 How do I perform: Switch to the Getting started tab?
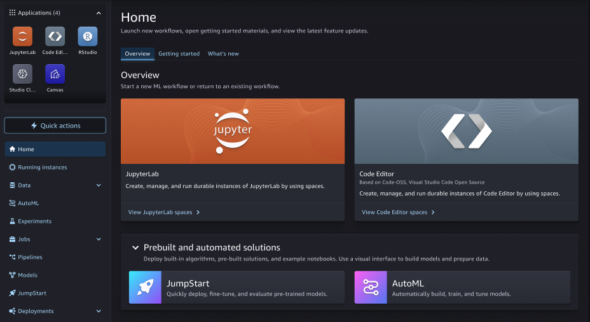click(x=179, y=54)
